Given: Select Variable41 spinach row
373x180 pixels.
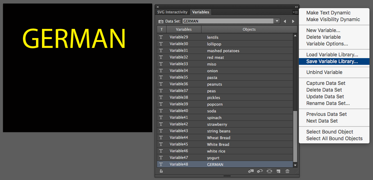Looking at the screenshot, I should pyautogui.click(x=225, y=118).
